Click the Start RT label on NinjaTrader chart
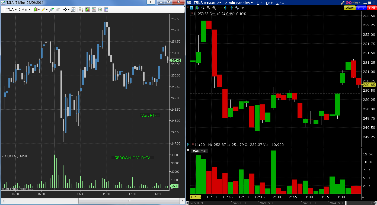The width and height of the screenshot is (377, 205). click(x=150, y=115)
